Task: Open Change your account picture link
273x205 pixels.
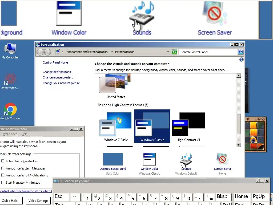Action: [61, 83]
